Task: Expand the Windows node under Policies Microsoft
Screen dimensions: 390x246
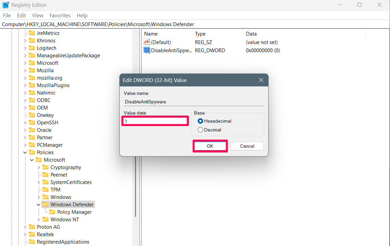Action: point(38,197)
